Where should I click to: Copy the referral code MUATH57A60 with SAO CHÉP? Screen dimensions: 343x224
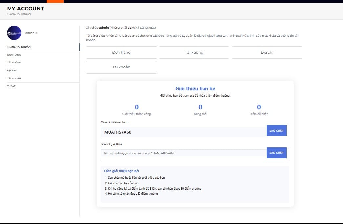click(276, 131)
